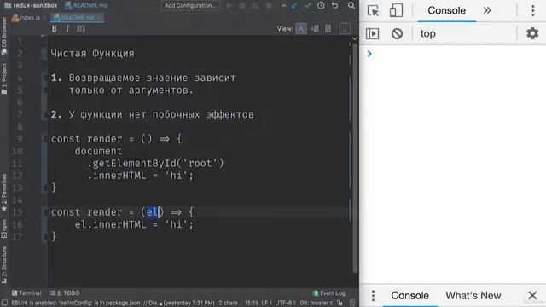Toggle monospace code formatting button
The height and width of the screenshot is (307, 546).
81,29
